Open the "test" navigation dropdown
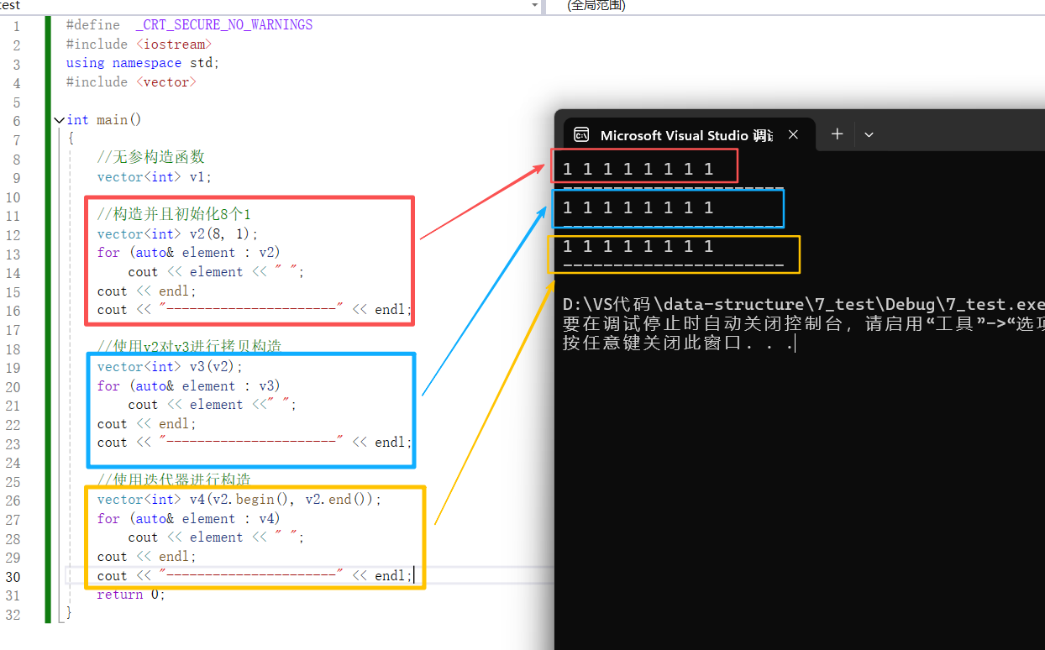 (252, 6)
